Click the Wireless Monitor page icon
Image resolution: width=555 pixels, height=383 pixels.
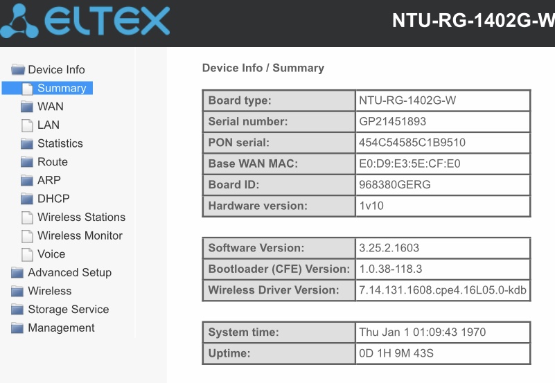(x=27, y=235)
